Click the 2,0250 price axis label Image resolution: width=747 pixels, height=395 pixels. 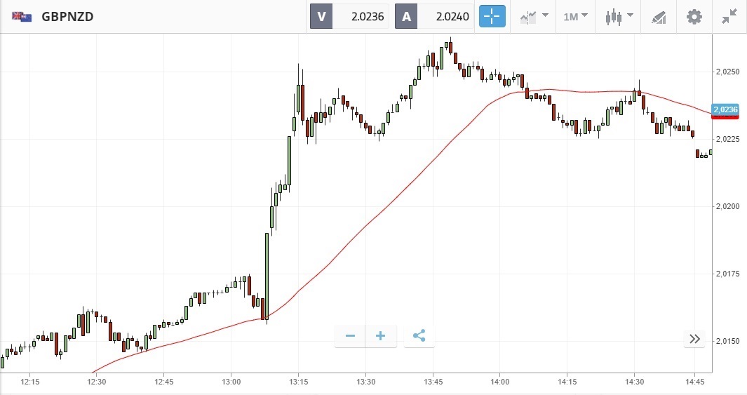point(726,72)
